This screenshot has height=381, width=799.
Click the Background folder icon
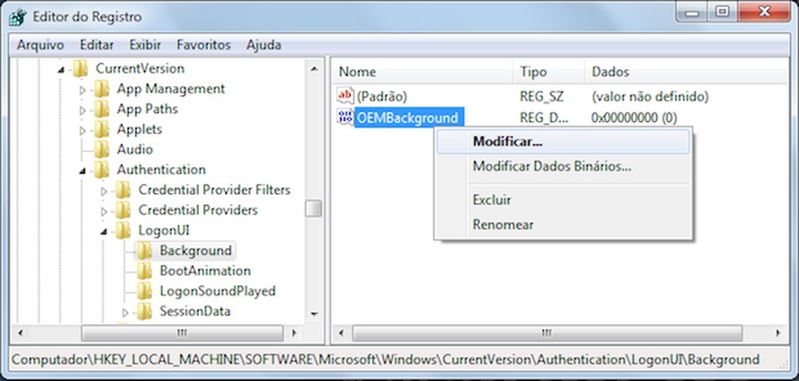[145, 250]
